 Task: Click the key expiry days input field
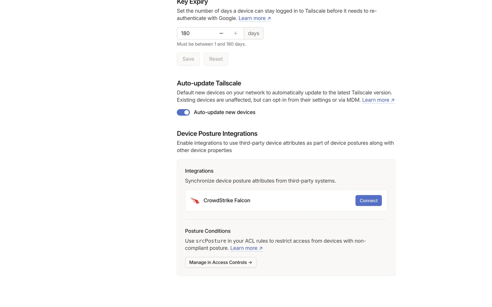tap(196, 34)
